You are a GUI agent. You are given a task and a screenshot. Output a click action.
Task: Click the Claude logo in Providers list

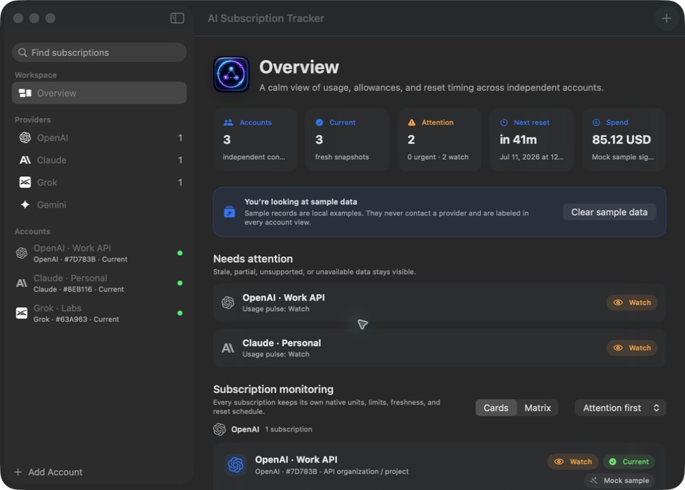(x=25, y=160)
